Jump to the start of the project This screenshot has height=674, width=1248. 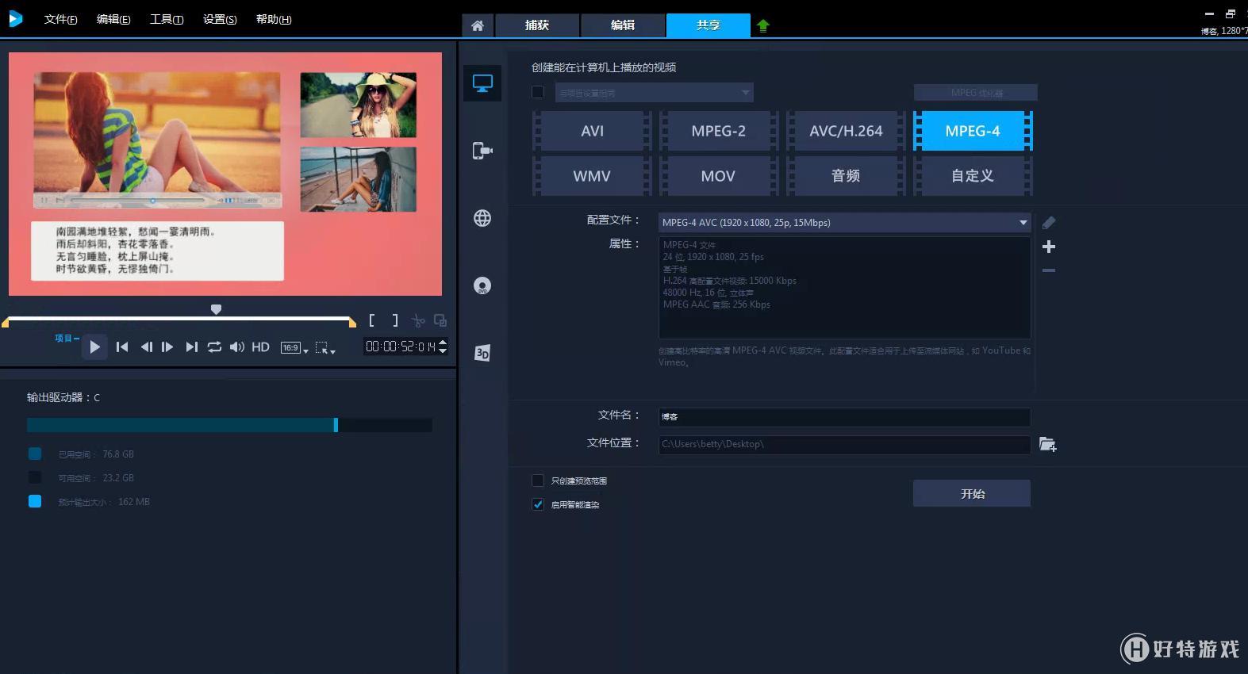[122, 347]
